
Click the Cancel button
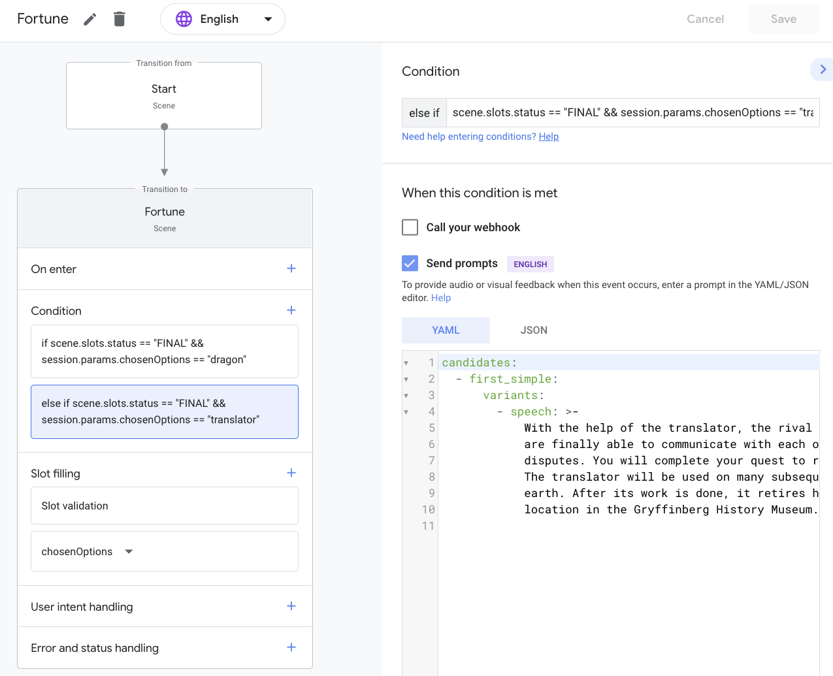[705, 20]
